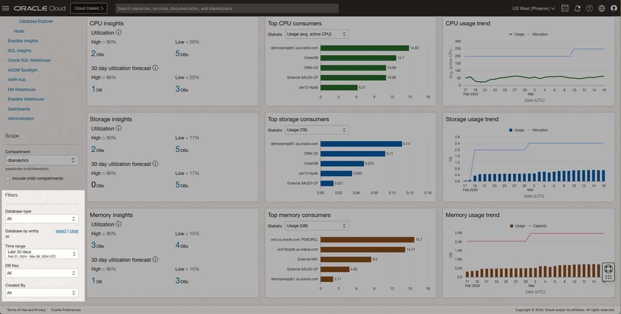Screen dimensions: 621x314
Task: Open Memory utilization High 3 DBs count
Action: pyautogui.click(x=98, y=245)
